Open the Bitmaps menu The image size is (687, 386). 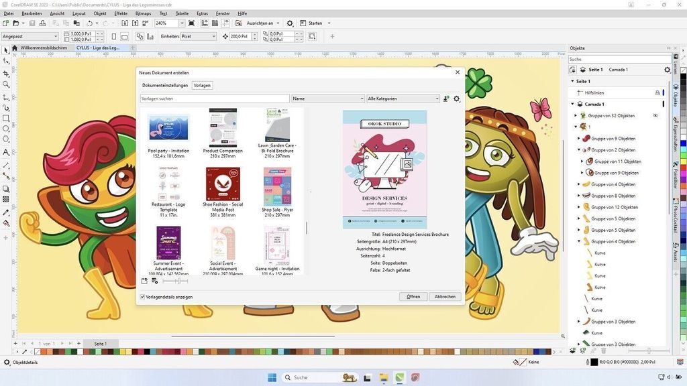(x=143, y=13)
